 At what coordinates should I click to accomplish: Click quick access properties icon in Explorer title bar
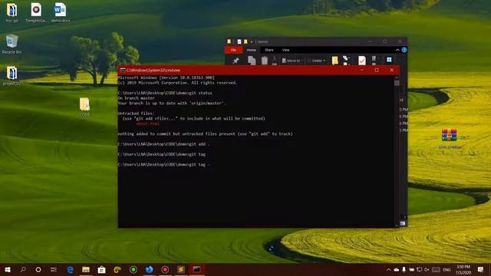[x=239, y=41]
